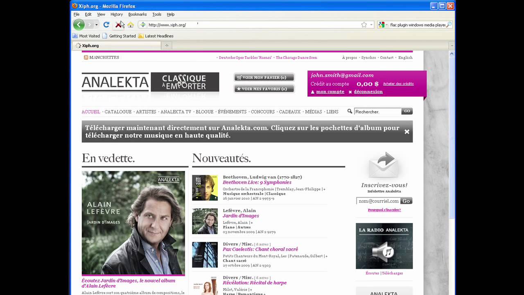The width and height of the screenshot is (524, 295).
Task: Open the back/forward history dropdown arrow
Action: pos(97,25)
